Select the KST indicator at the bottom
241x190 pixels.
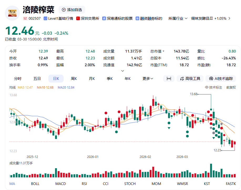click(x=207, y=184)
